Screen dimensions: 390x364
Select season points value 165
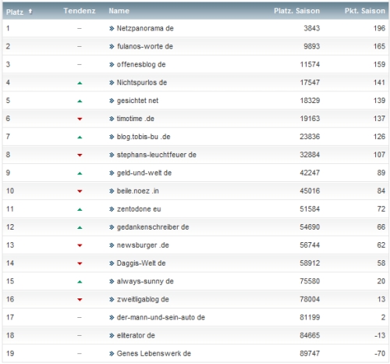[379, 46]
